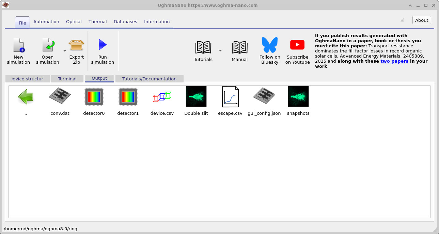Switch to the Terminal tab
Viewport: 439px width, 234px height.
67,78
